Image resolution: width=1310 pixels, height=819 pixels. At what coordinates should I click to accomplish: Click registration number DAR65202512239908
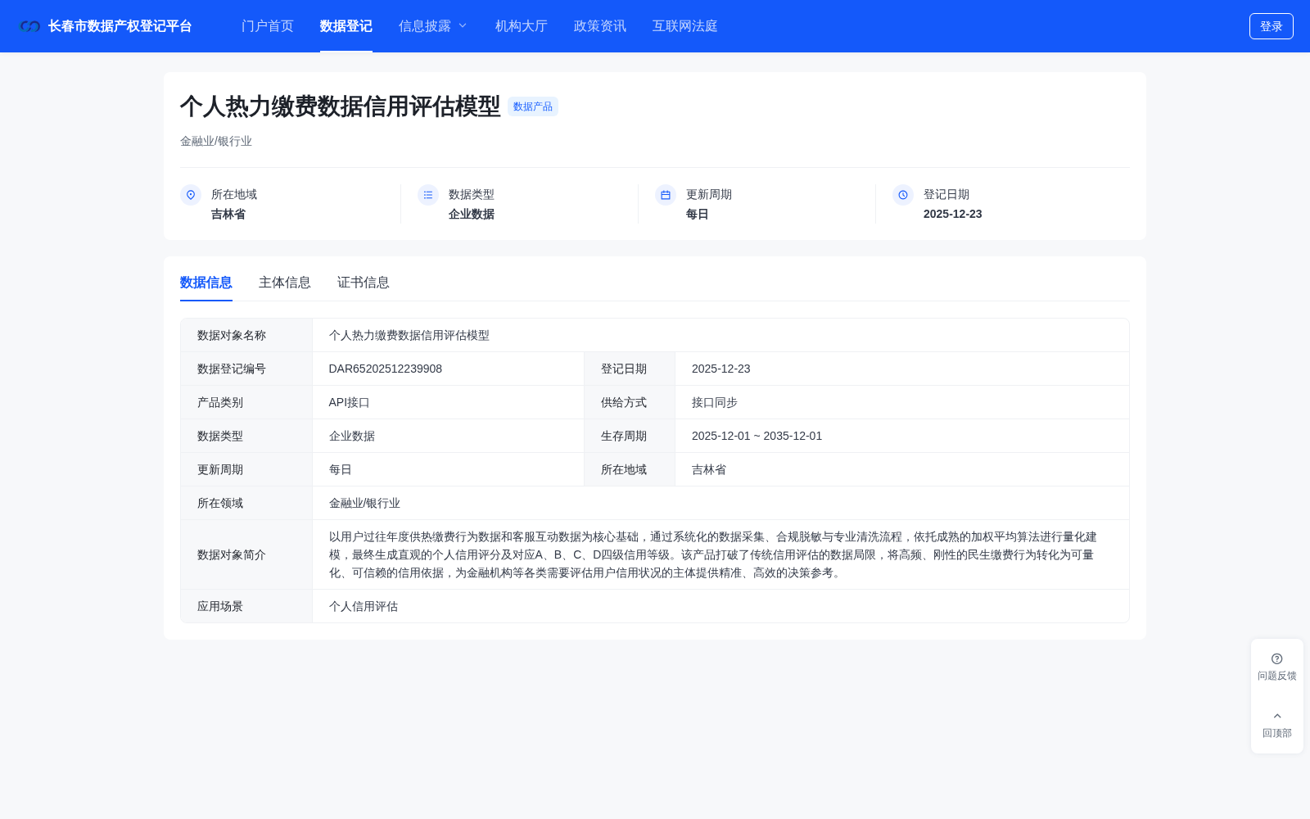tap(386, 369)
